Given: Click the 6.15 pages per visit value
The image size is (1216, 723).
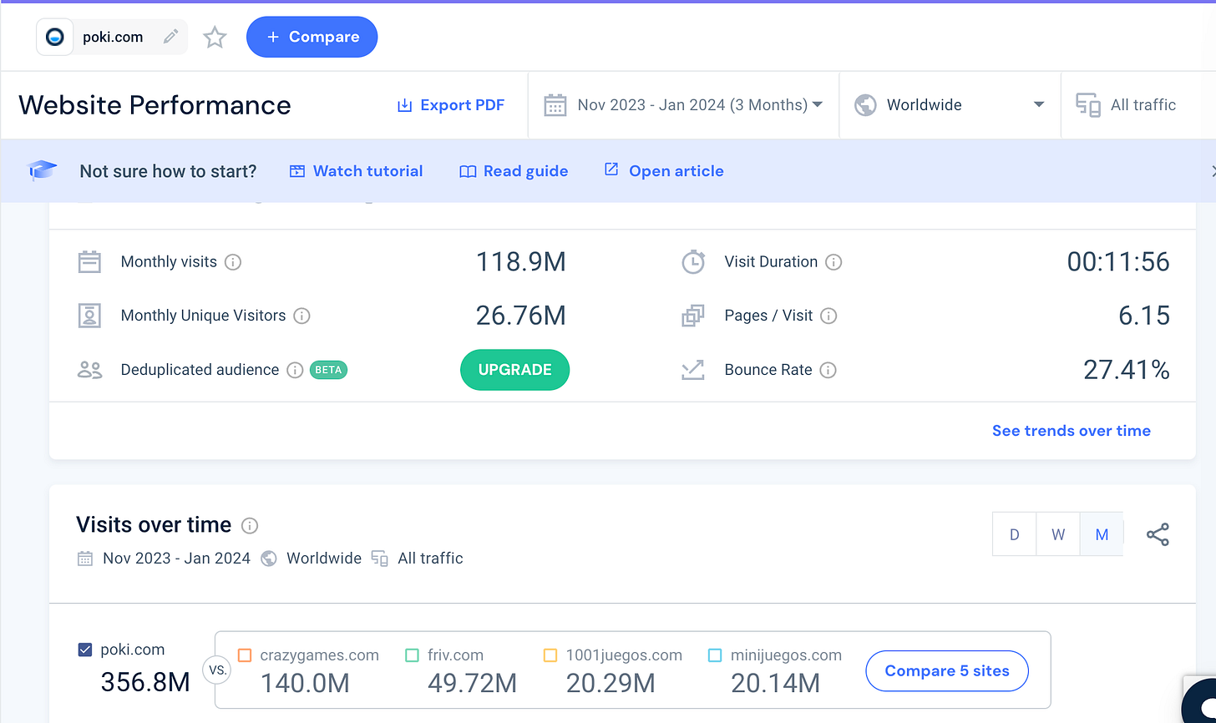Looking at the screenshot, I should [1144, 316].
